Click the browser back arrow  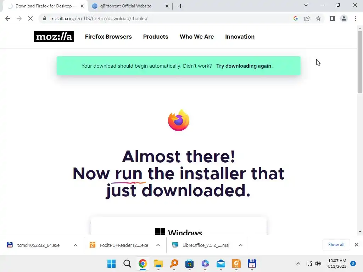8,18
